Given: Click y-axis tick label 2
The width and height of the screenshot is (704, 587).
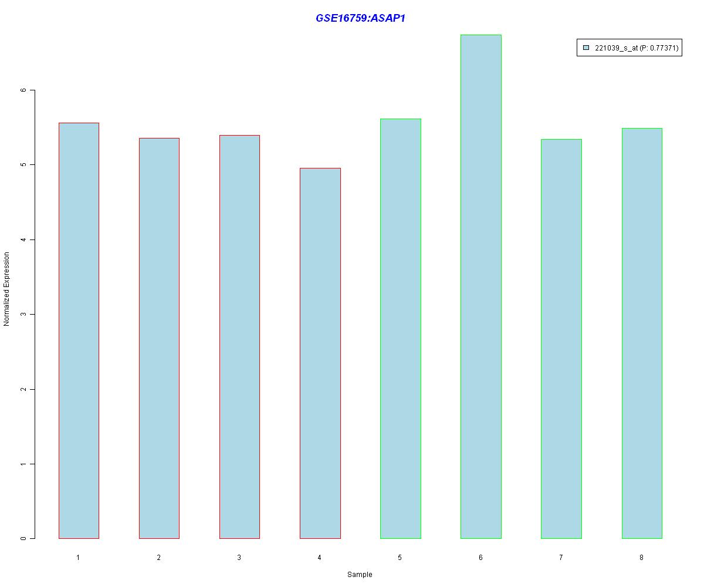Looking at the screenshot, I should (23, 389).
